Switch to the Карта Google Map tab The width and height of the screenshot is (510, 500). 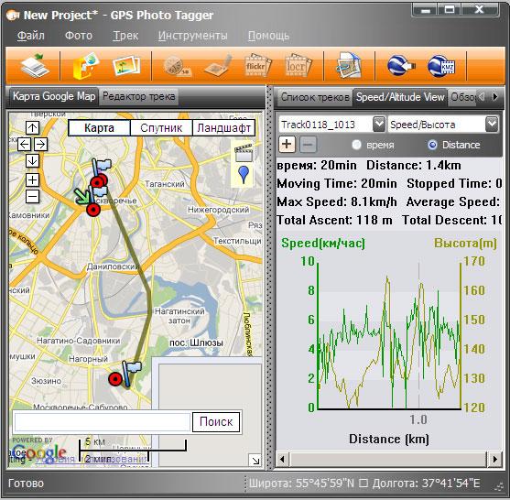click(x=54, y=96)
